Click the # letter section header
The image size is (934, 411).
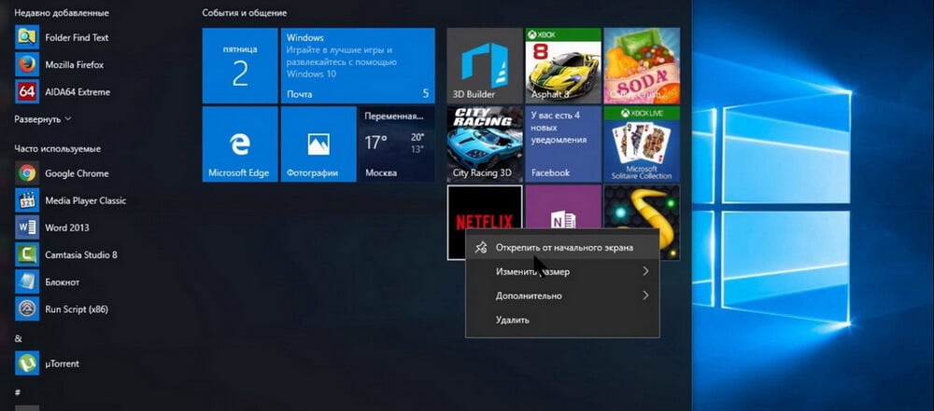pyautogui.click(x=18, y=392)
